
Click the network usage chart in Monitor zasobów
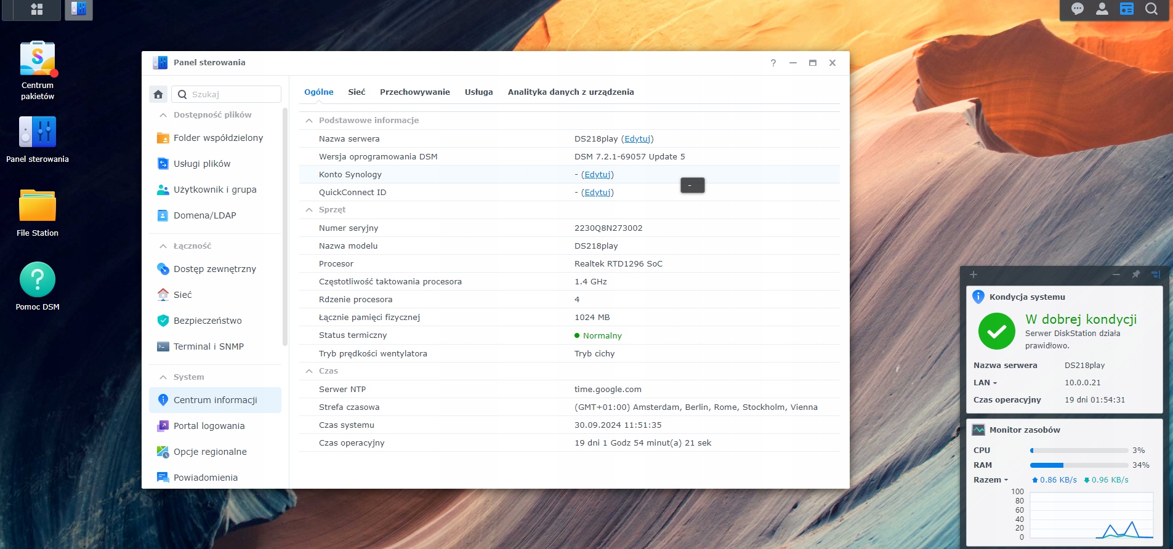pyautogui.click(x=1091, y=515)
